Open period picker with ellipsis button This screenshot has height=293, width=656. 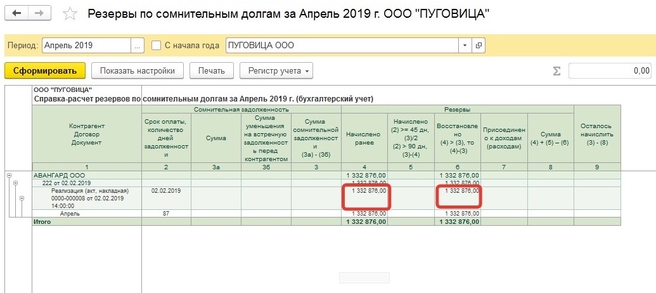(138, 46)
